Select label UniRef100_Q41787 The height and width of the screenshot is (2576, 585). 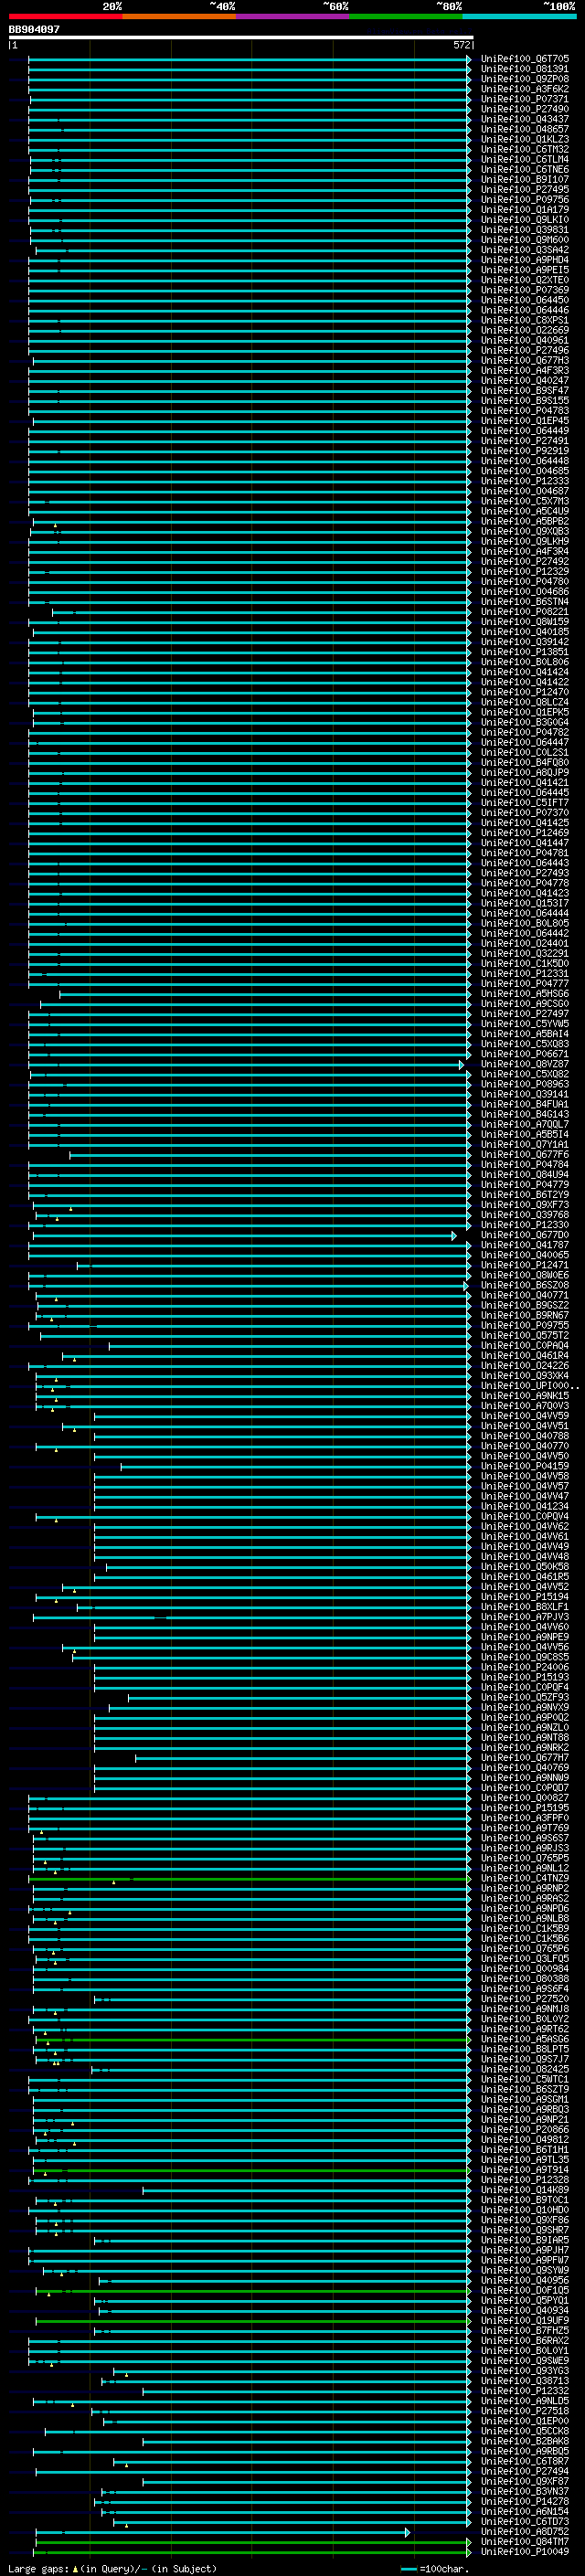click(525, 1245)
